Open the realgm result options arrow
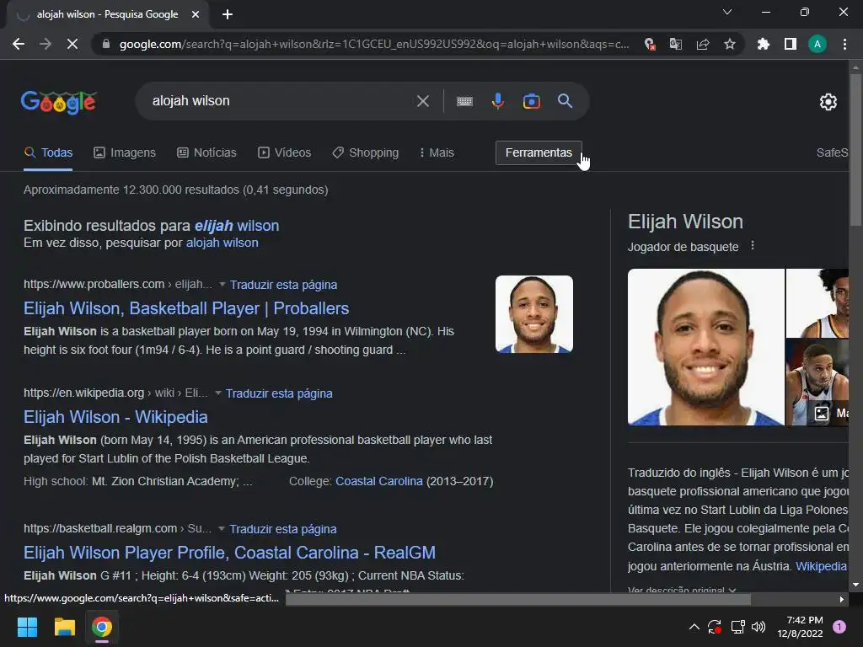The height and width of the screenshot is (647, 863). coord(222,529)
